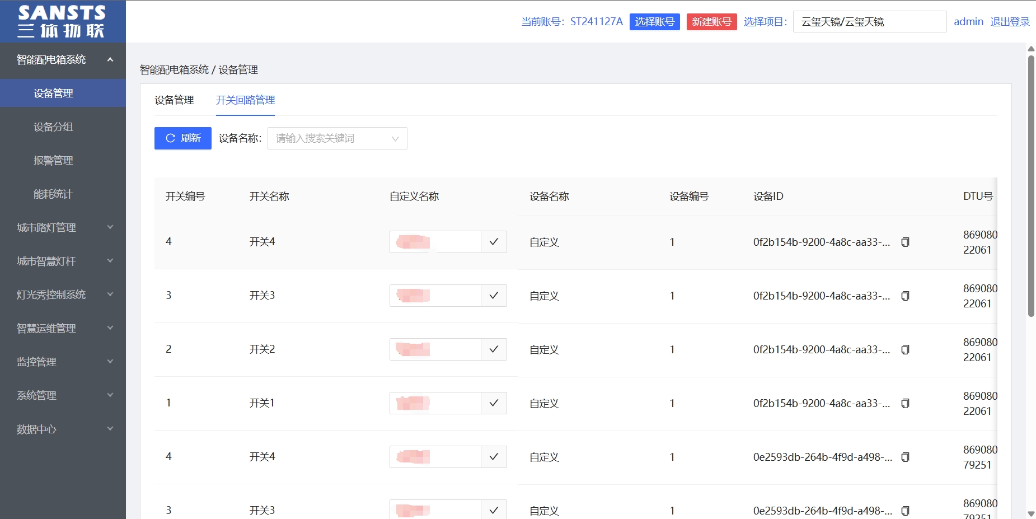Expand the 城市路灯管理 menu

pyautogui.click(x=63, y=227)
